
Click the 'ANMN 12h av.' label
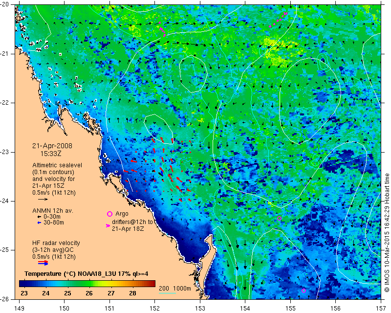click(x=53, y=211)
